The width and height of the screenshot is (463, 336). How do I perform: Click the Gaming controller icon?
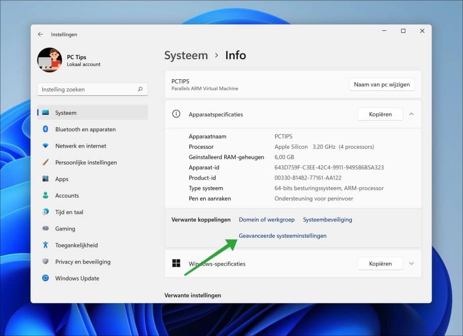point(45,228)
